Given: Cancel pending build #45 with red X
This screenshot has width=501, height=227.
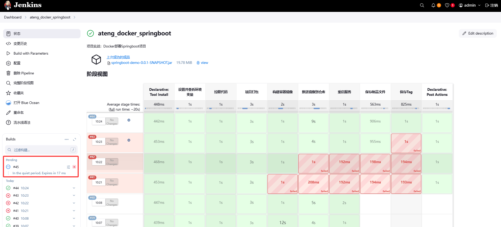Looking at the screenshot, I should pos(74,167).
